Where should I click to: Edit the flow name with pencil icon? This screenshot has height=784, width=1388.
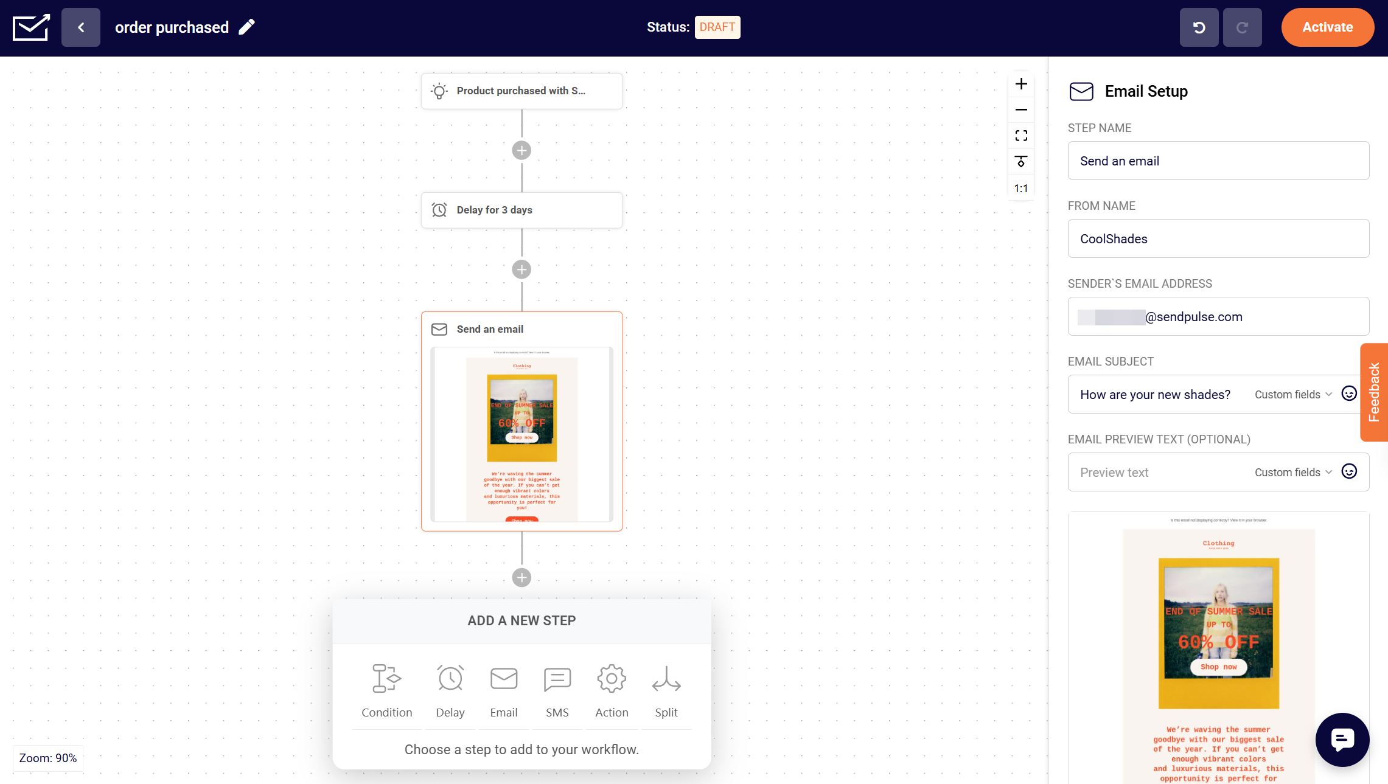click(246, 27)
